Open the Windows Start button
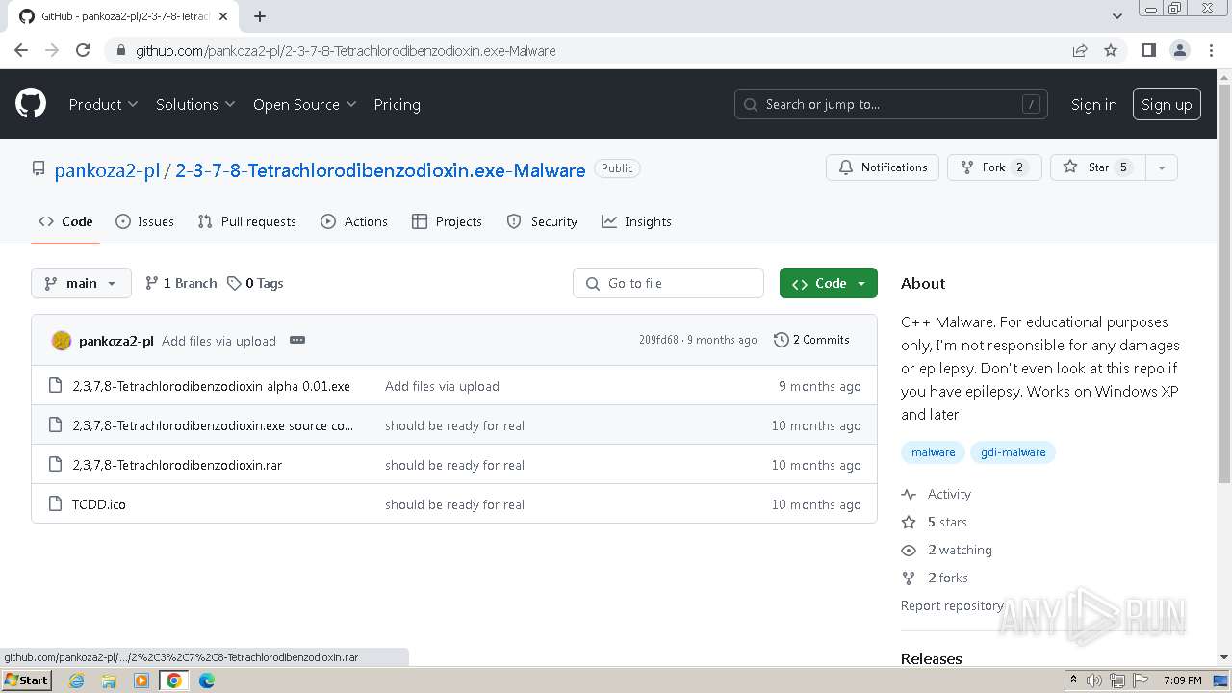The width and height of the screenshot is (1232, 693). 26,680
